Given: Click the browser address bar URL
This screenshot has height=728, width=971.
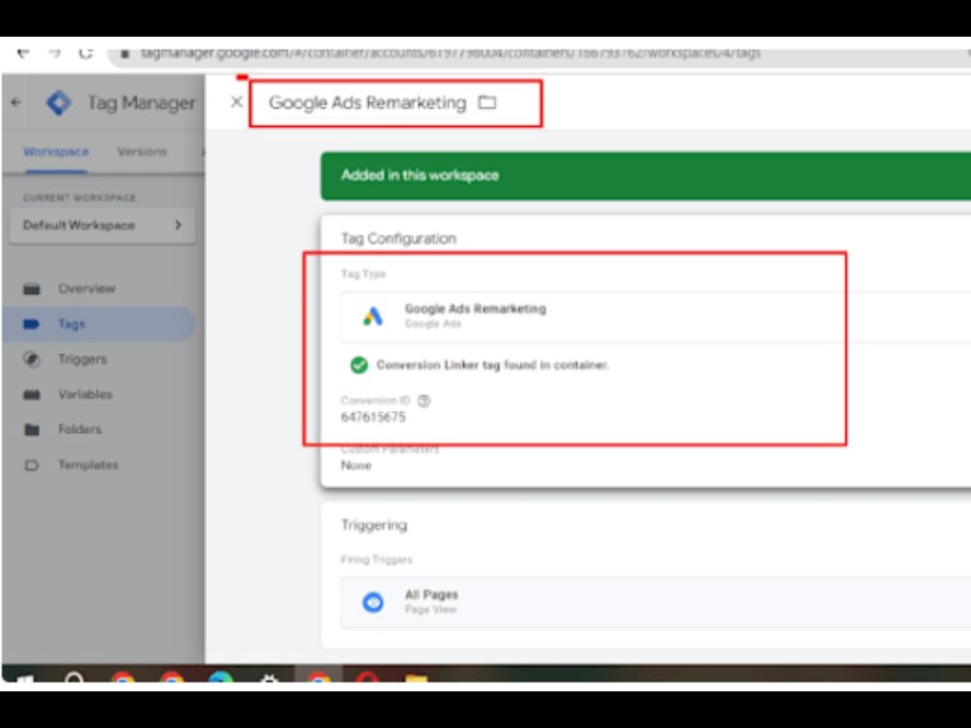Looking at the screenshot, I should 451,53.
